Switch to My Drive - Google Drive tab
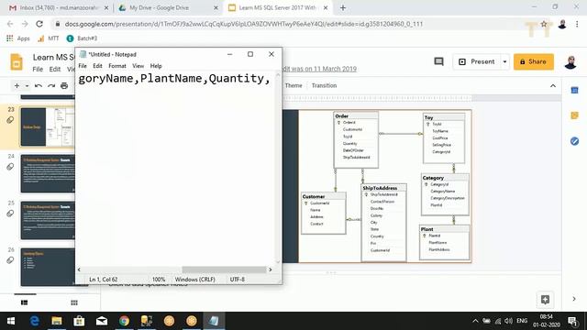The width and height of the screenshot is (587, 330). click(159, 8)
